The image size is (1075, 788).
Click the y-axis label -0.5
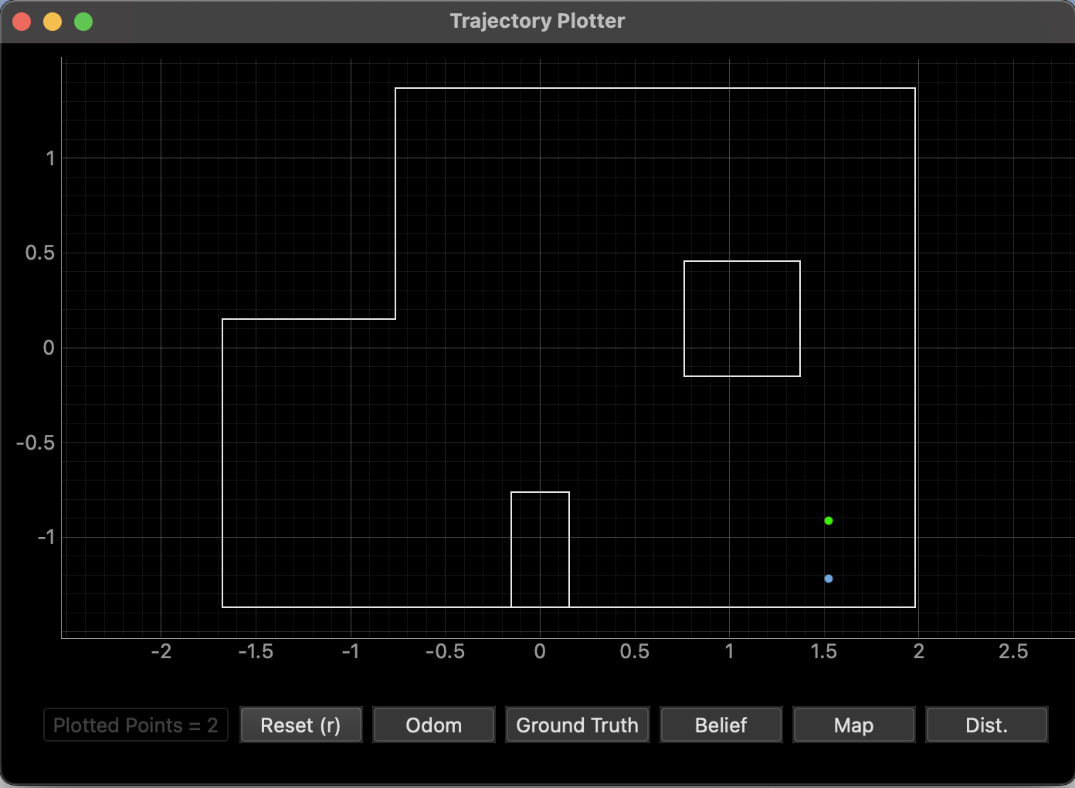[x=36, y=443]
